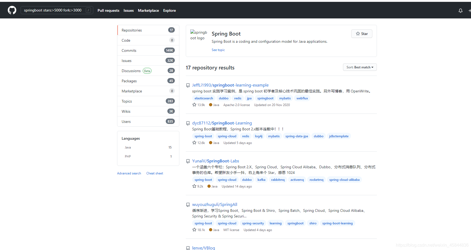The image size is (471, 250).
Task: Click the activemq topic tag
Action: pyautogui.click(x=297, y=180)
